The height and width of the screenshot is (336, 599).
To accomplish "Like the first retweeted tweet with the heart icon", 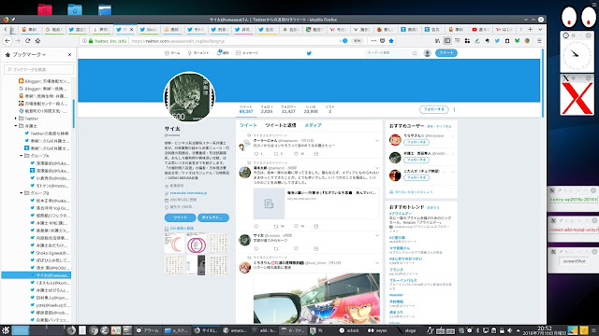I will click(x=296, y=154).
